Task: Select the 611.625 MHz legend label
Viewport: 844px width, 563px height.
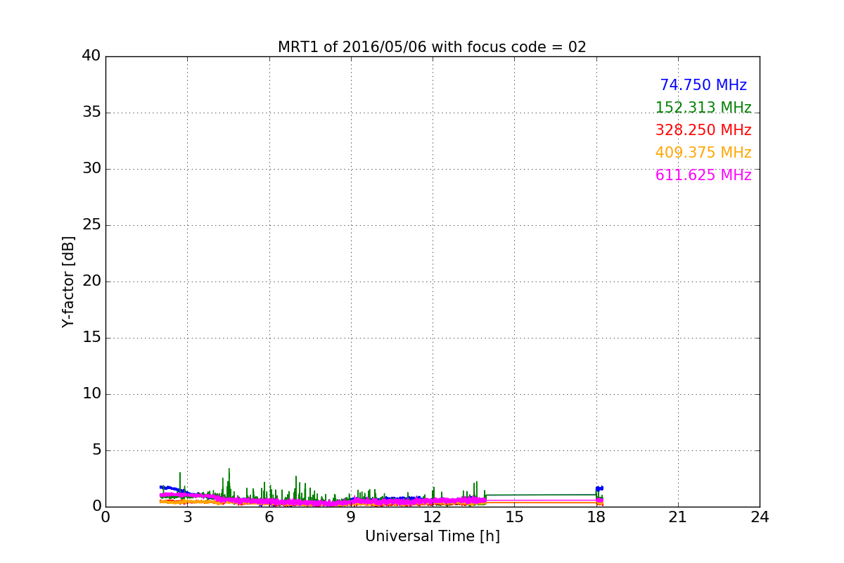Action: click(703, 175)
